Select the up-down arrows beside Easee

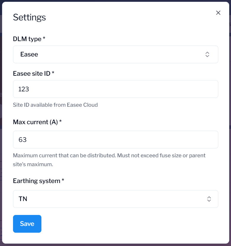207,54
